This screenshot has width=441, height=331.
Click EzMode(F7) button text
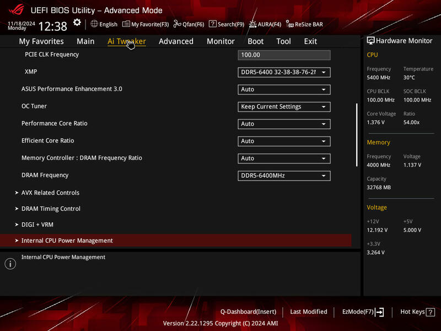[358, 312]
